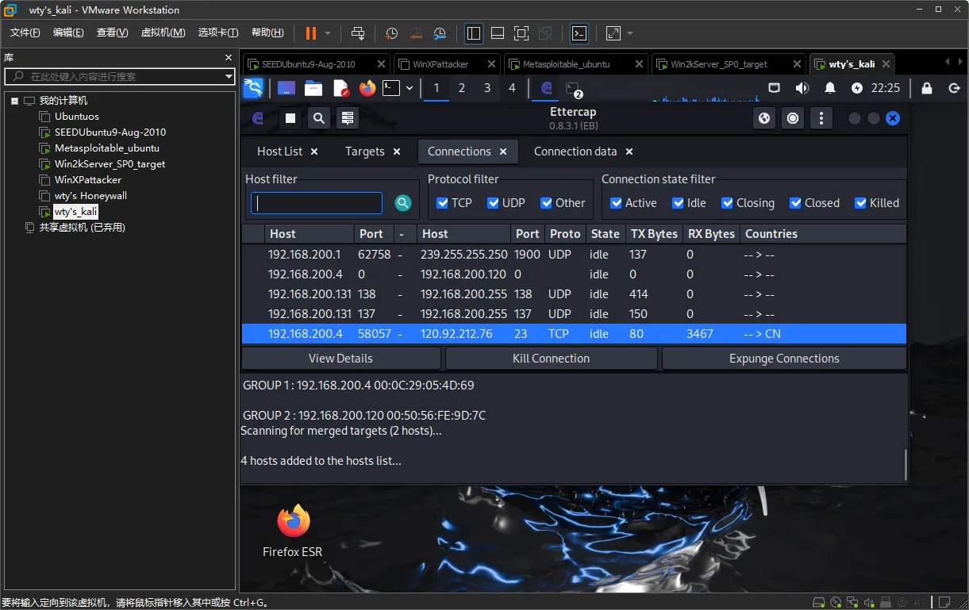Toggle the Closed connection state filter
This screenshot has height=610, width=969.
pos(795,203)
